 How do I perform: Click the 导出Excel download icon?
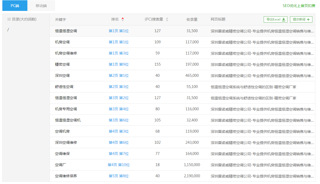point(283,19)
